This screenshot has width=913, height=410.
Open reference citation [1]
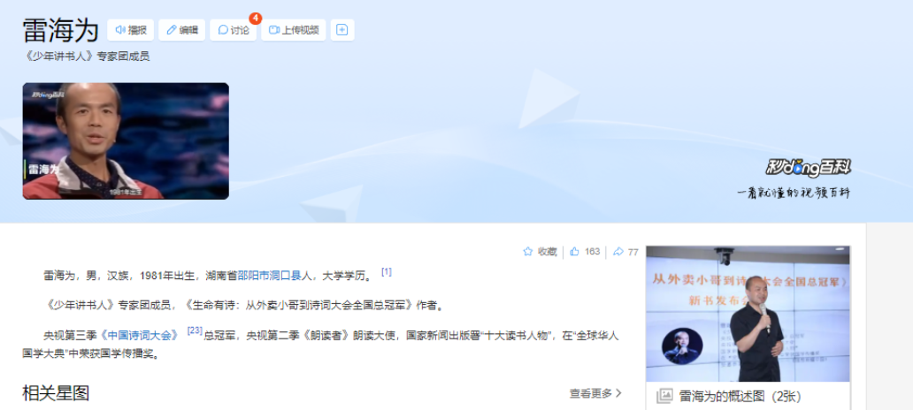click(387, 271)
